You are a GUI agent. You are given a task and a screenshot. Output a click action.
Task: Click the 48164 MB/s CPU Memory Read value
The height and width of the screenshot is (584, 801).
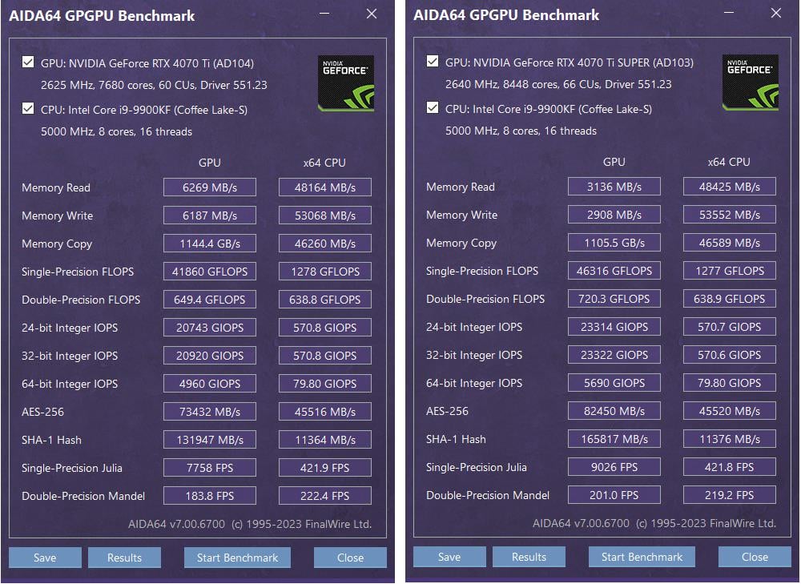pyautogui.click(x=325, y=187)
